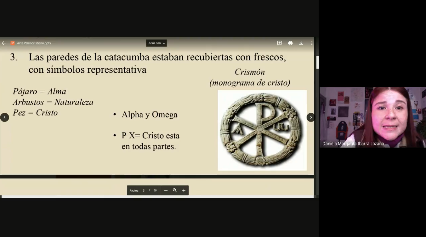Screen dimensions: 426x237
Task: Download the file with the download icon
Action: (301, 43)
